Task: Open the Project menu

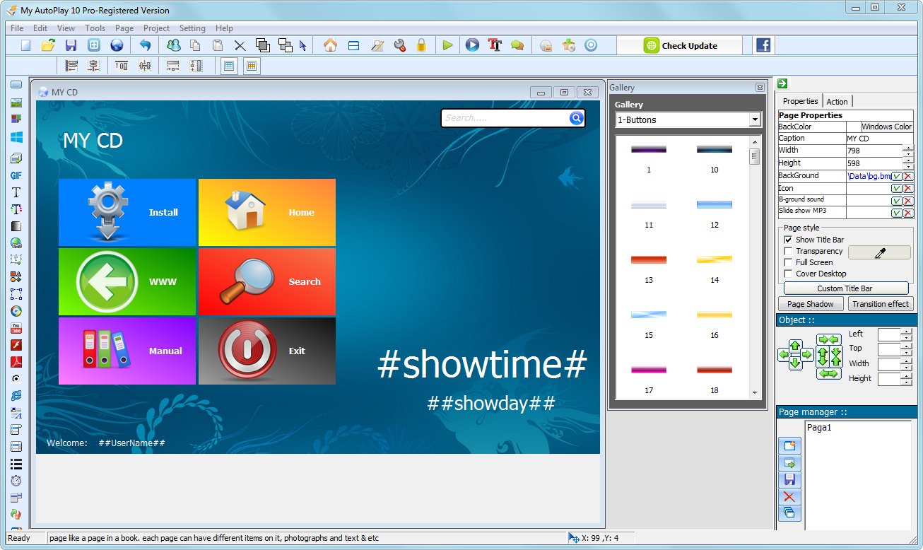Action: [156, 28]
